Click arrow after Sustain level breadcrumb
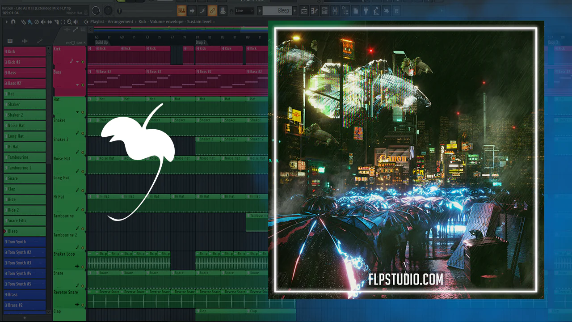 pyautogui.click(x=213, y=21)
